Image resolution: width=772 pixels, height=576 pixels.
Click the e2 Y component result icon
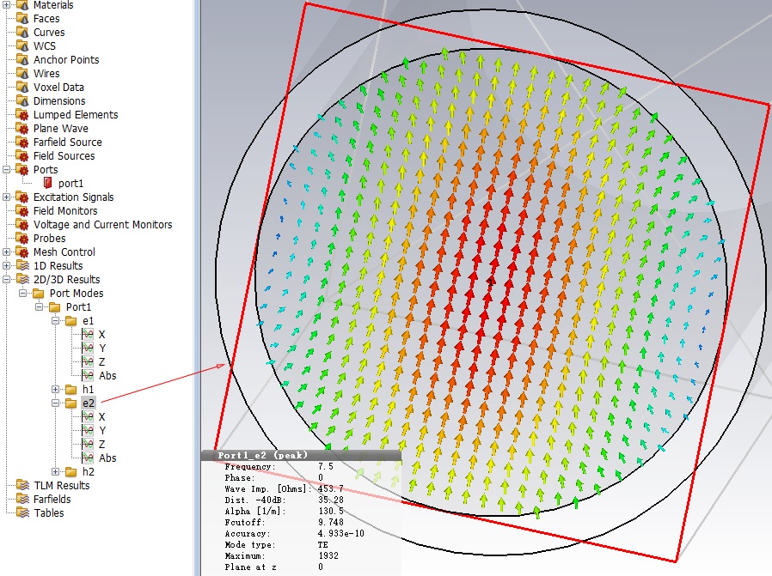pyautogui.click(x=88, y=431)
